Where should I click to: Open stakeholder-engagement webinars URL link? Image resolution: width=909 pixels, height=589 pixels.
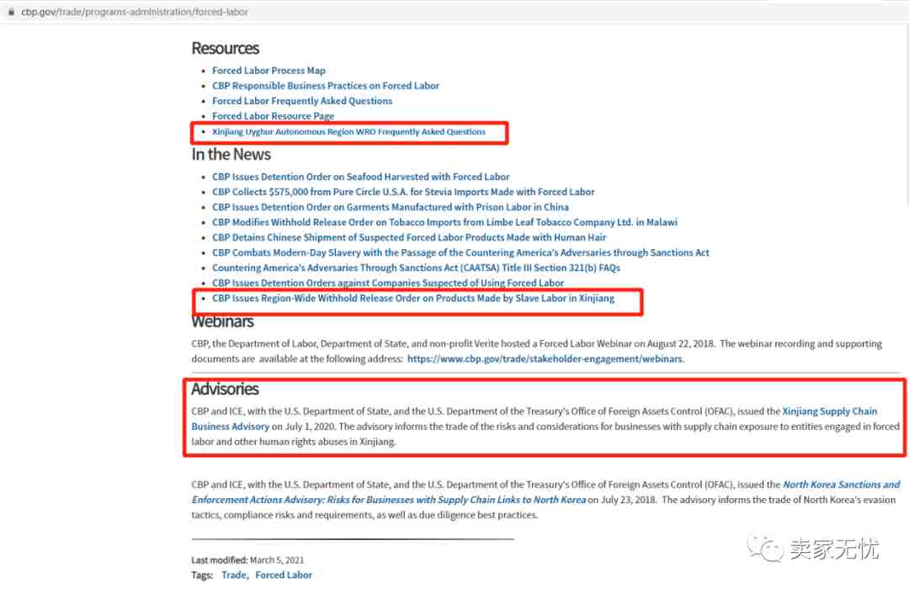545,358
